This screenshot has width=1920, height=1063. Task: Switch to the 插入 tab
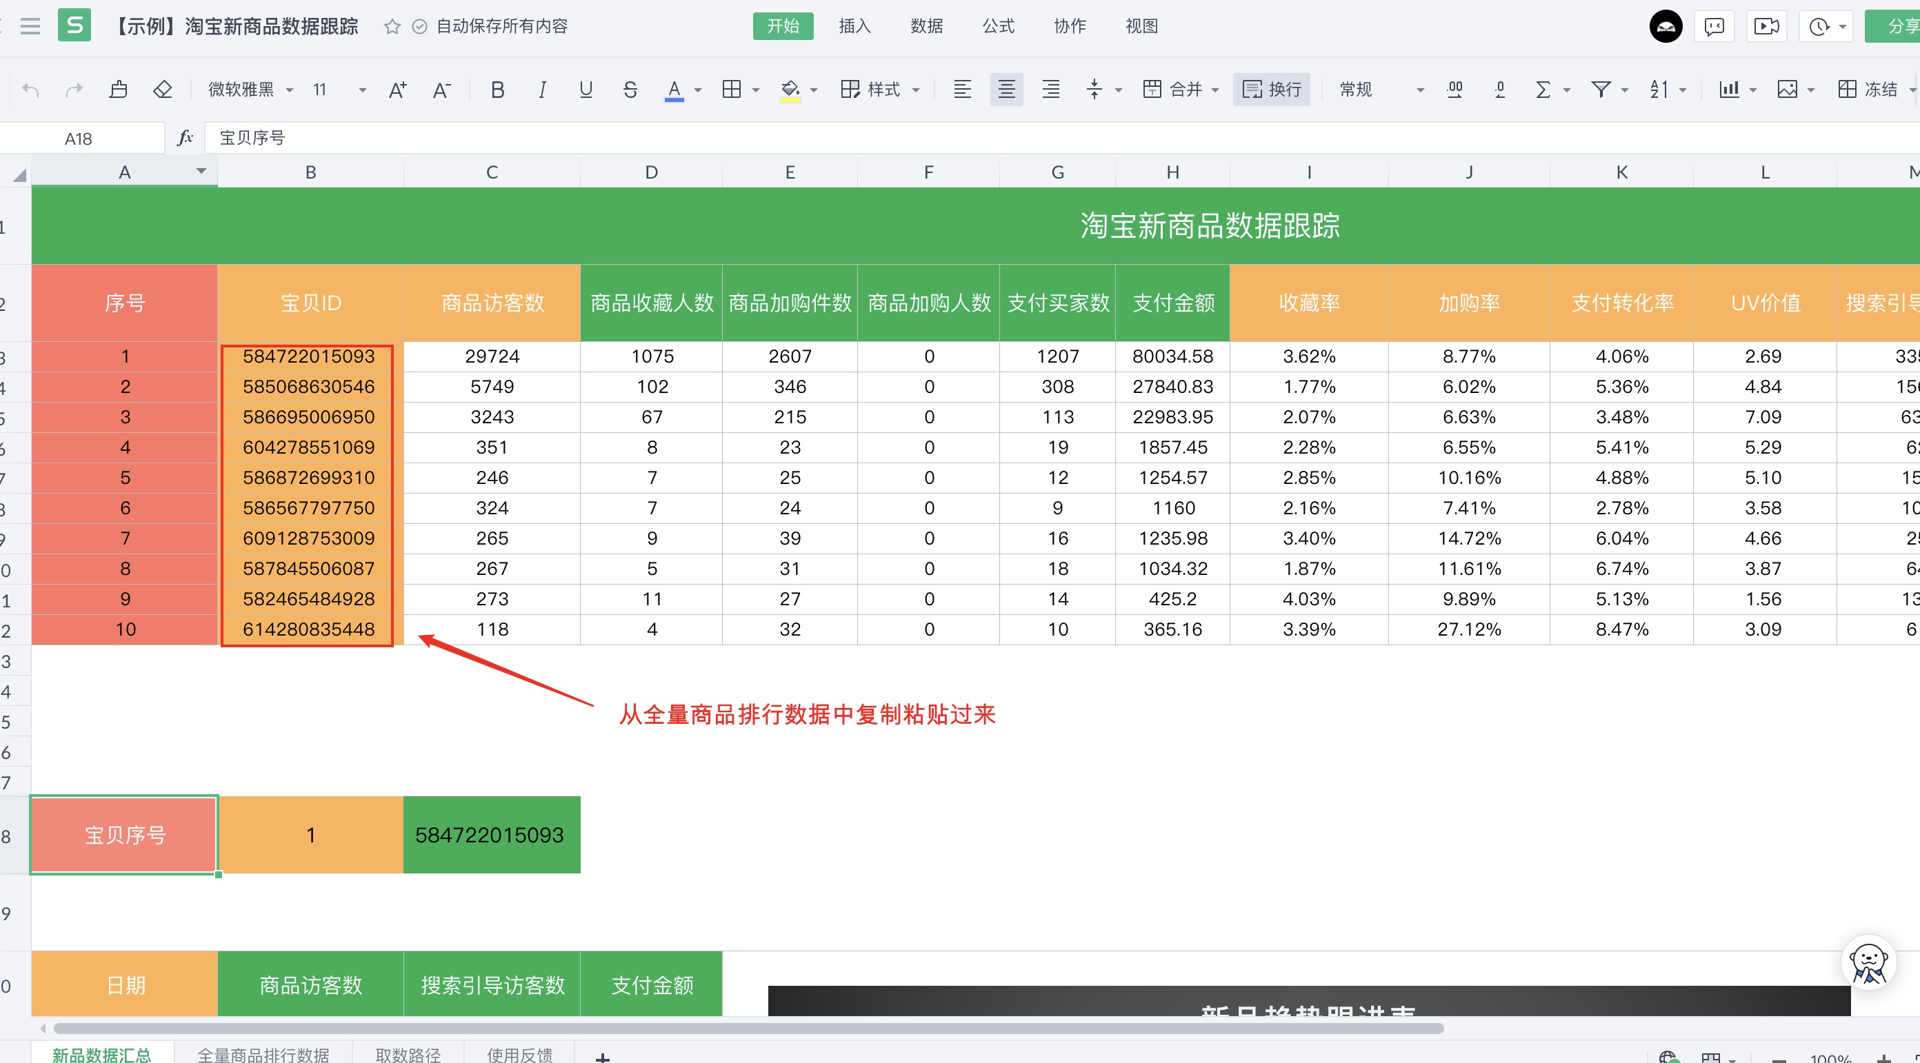coord(854,26)
